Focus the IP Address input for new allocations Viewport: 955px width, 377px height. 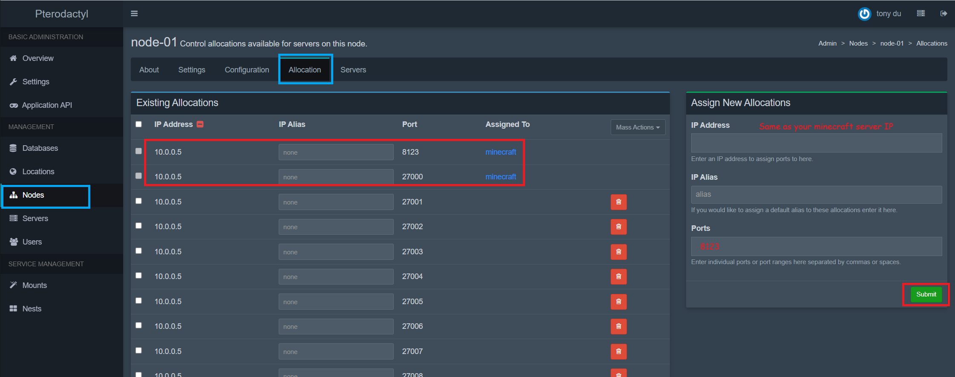pos(816,143)
